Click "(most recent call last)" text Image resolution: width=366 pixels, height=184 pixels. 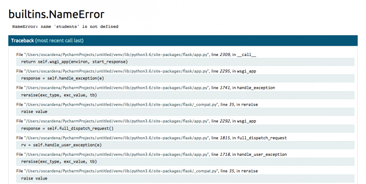(59, 41)
